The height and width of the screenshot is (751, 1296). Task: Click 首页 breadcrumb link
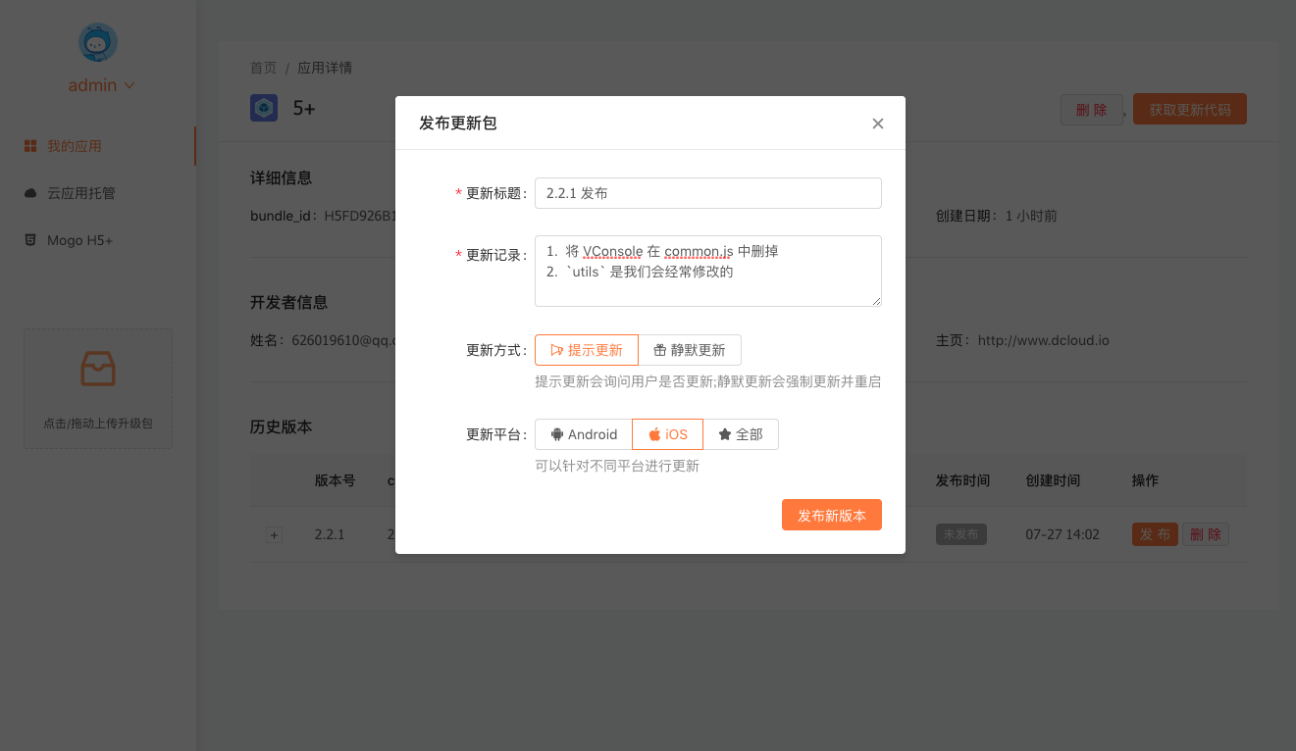coord(263,68)
